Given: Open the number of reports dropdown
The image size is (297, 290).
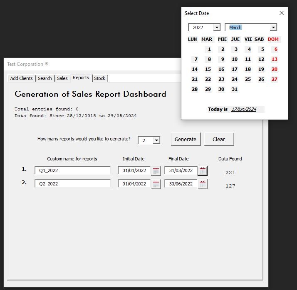Looking at the screenshot, I should tap(156, 140).
